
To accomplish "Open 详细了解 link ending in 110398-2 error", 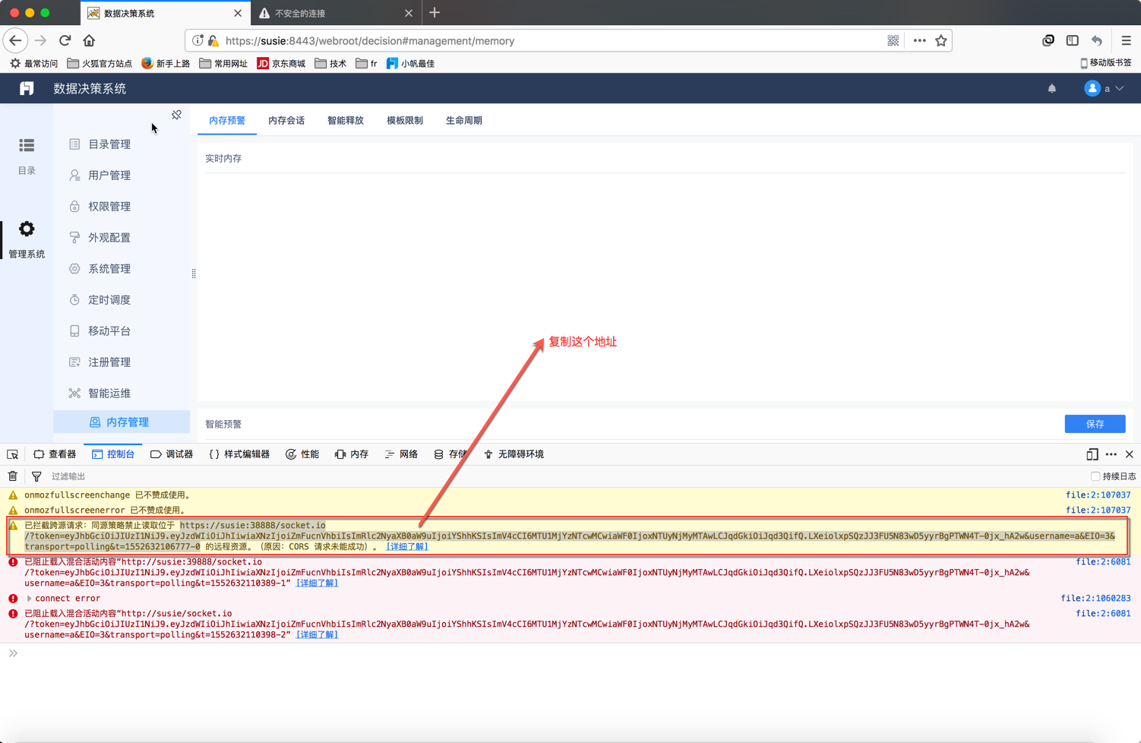I will pyautogui.click(x=317, y=634).
